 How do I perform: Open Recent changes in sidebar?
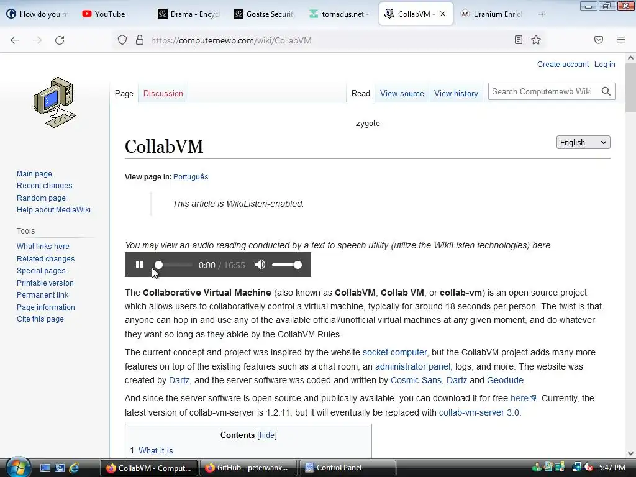45,185
